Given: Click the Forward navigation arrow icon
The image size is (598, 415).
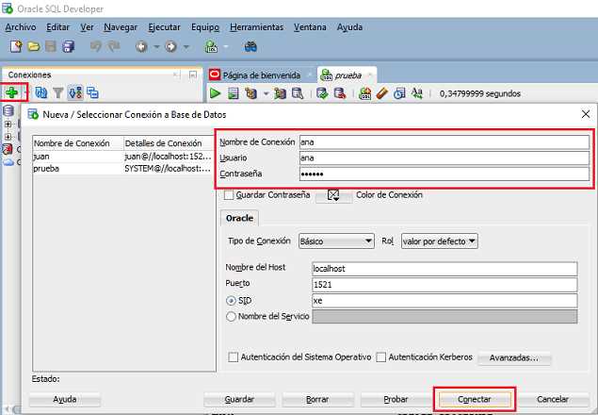Looking at the screenshot, I should [x=170, y=47].
